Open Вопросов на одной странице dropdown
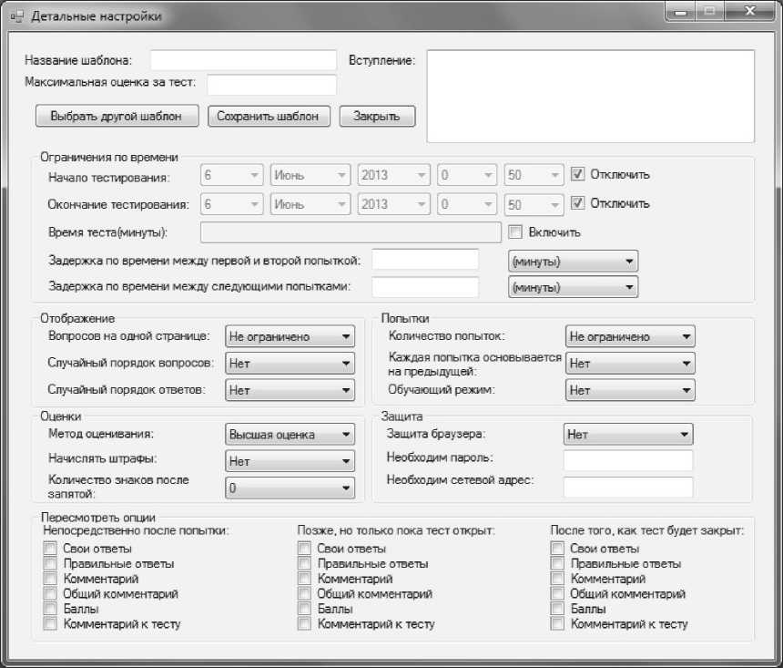 290,336
